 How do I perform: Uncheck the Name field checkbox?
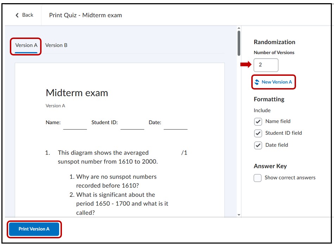coord(258,121)
